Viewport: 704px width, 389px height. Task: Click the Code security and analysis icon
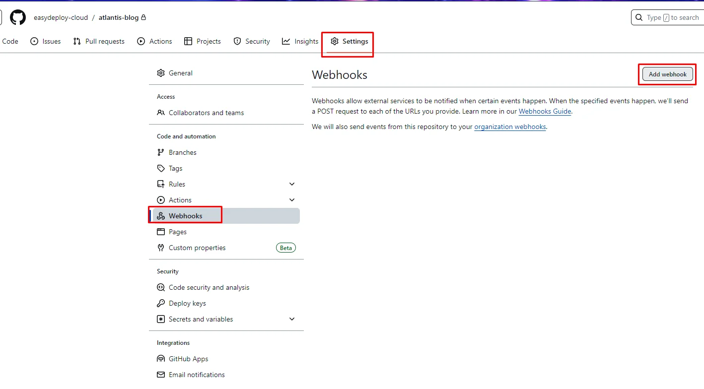click(x=161, y=287)
